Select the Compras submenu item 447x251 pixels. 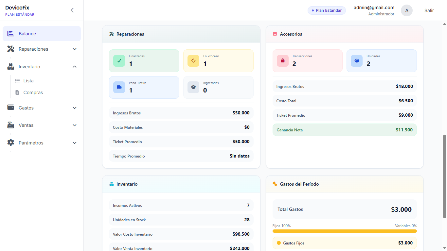click(33, 92)
